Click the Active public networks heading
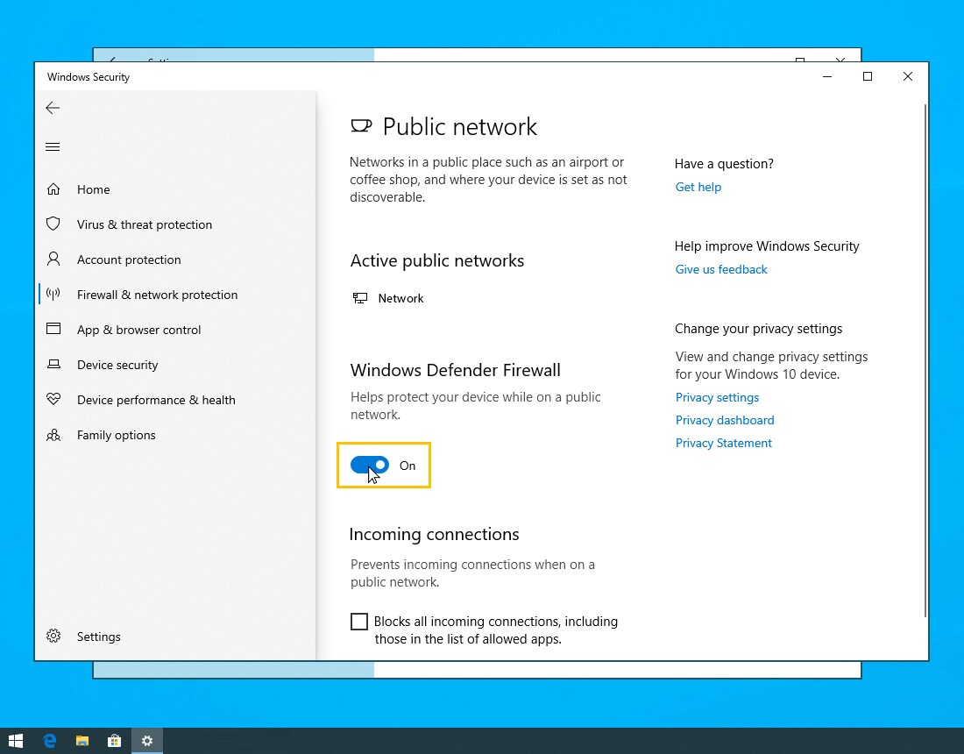 point(437,260)
